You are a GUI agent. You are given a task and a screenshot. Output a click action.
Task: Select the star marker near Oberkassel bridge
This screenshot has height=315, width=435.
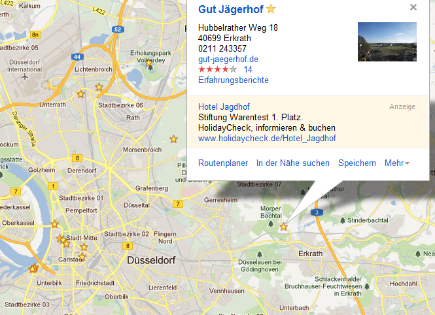[x=55, y=224]
